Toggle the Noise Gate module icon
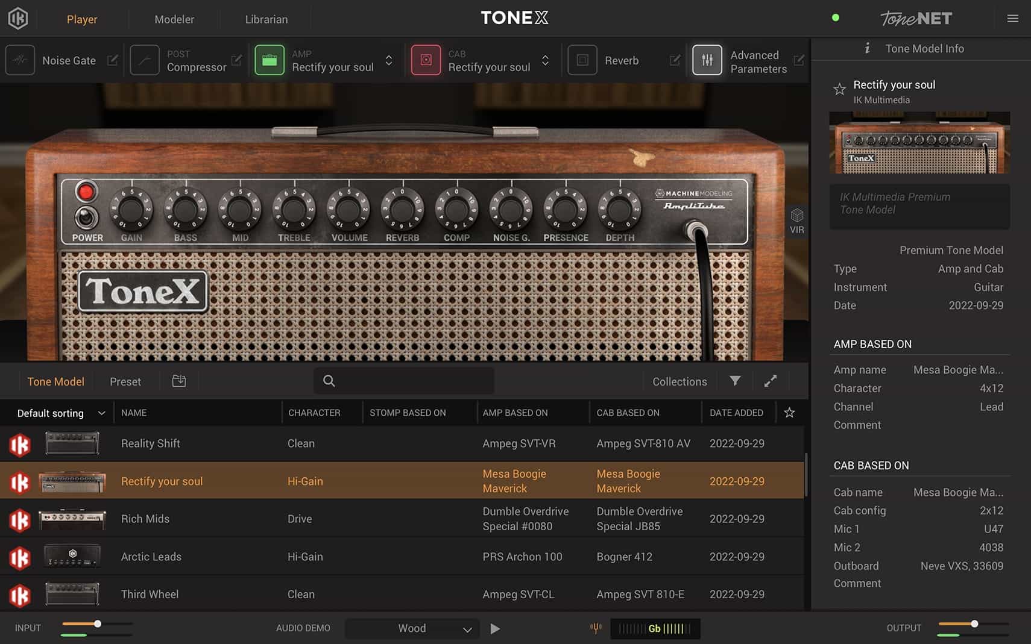The height and width of the screenshot is (644, 1031). (20, 60)
